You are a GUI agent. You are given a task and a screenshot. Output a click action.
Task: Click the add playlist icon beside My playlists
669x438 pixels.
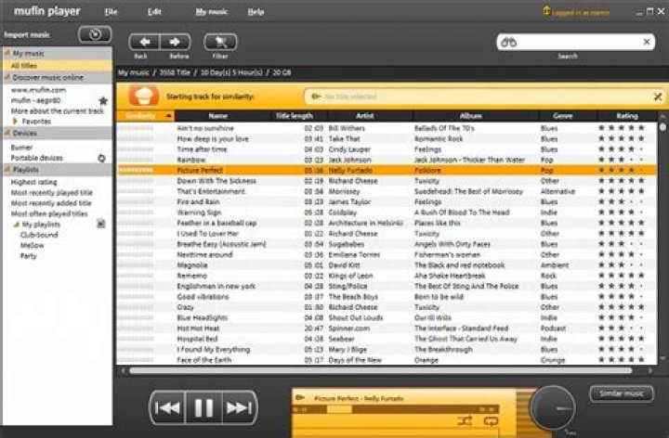point(101,224)
